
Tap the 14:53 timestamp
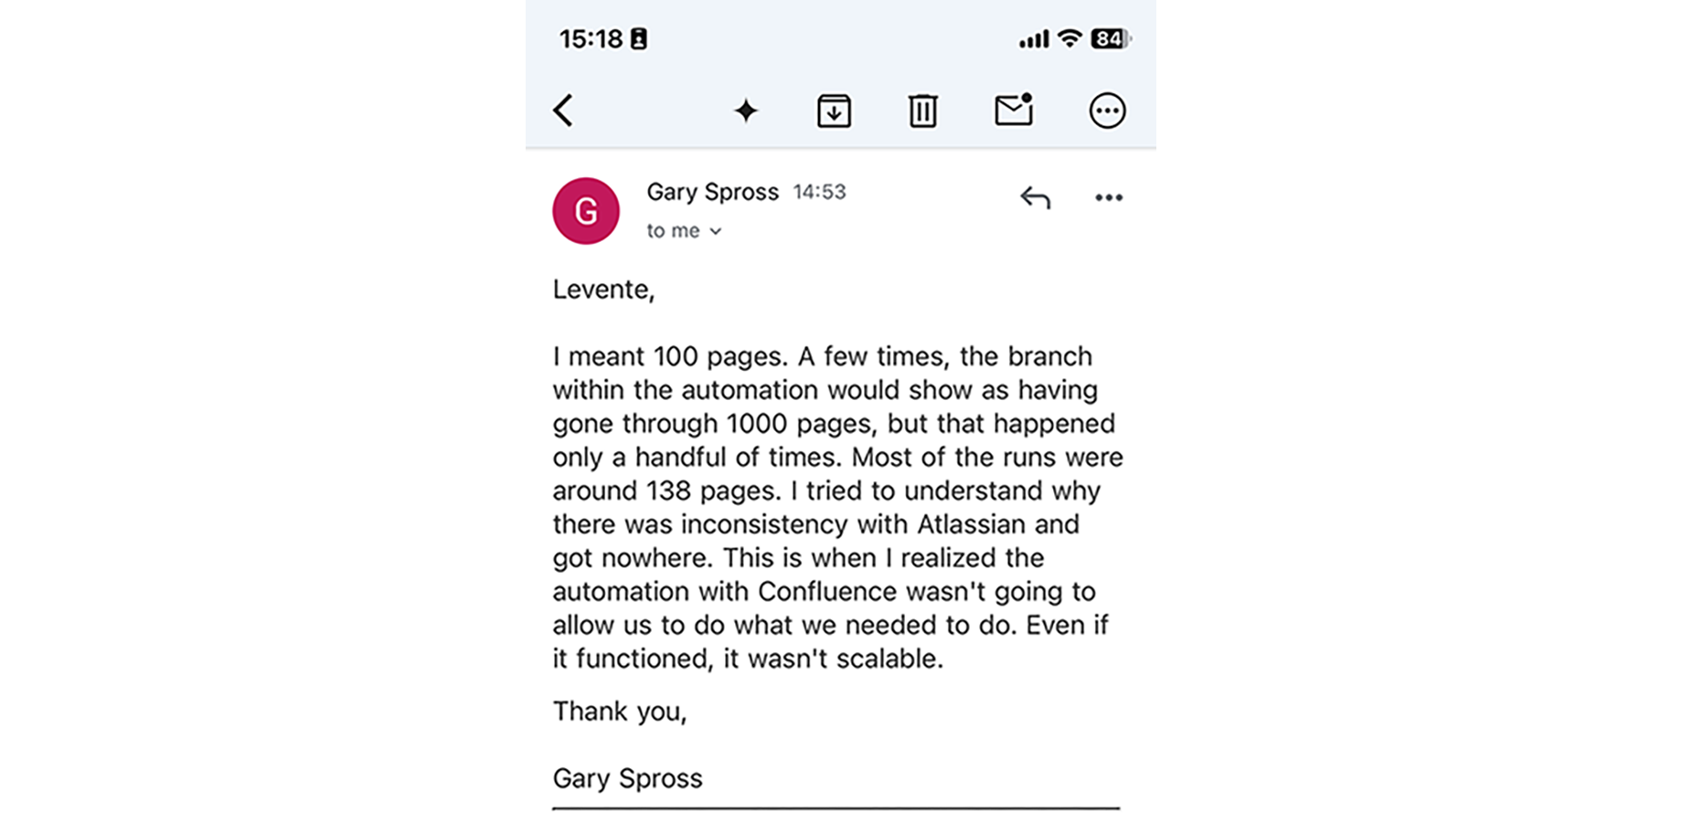coord(819,192)
